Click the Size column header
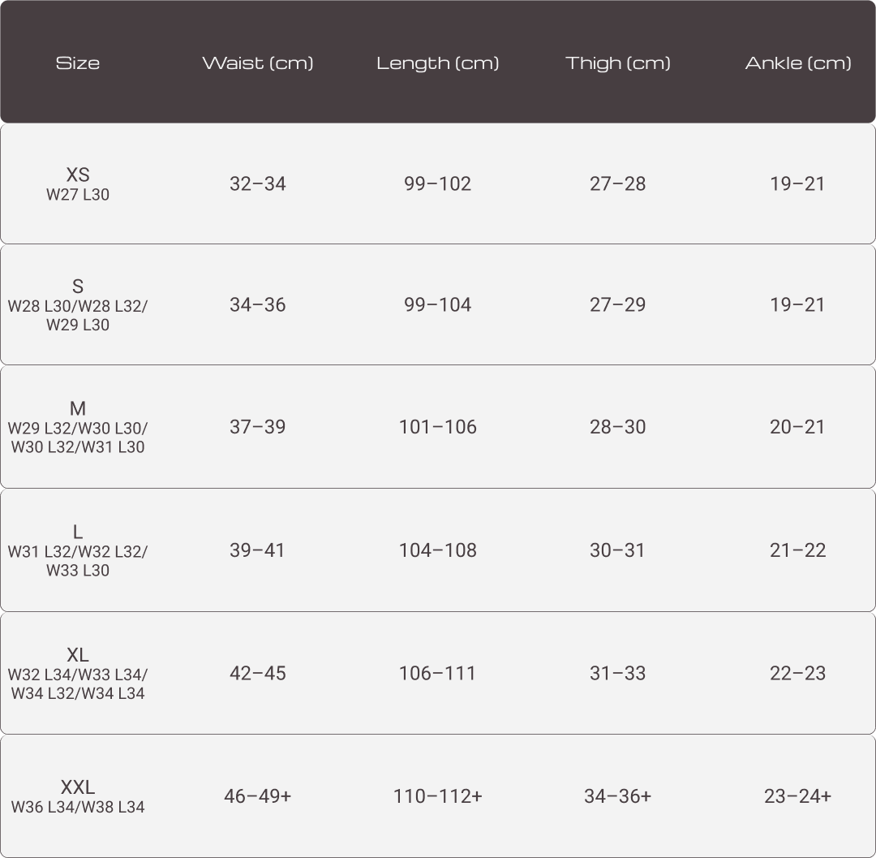876x858 pixels. [x=78, y=63]
